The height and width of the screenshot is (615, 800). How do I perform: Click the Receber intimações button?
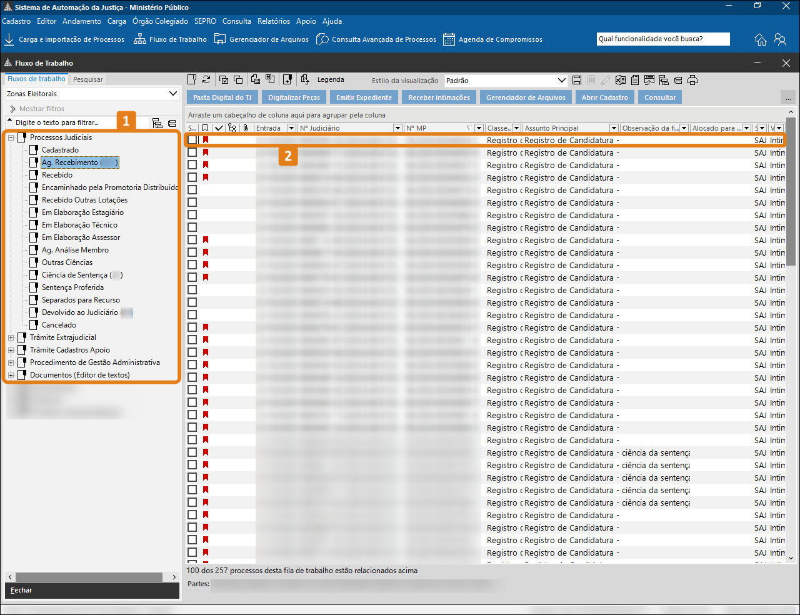coord(439,97)
